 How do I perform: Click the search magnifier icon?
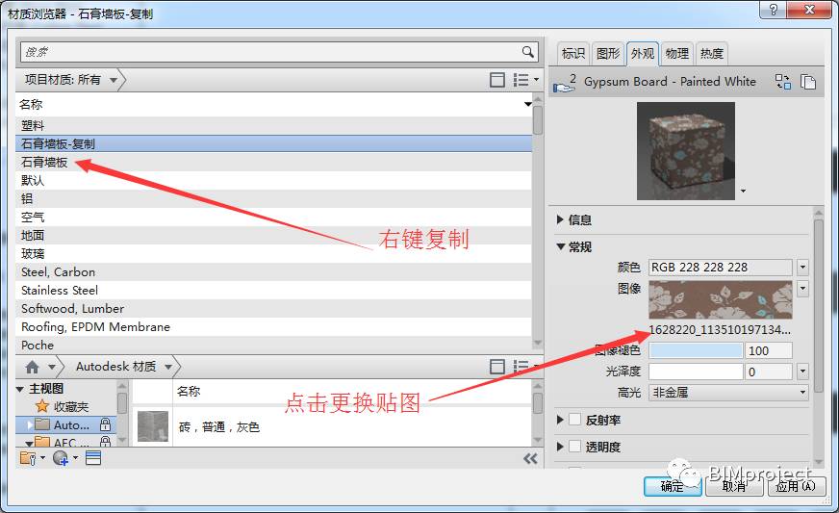click(x=527, y=51)
